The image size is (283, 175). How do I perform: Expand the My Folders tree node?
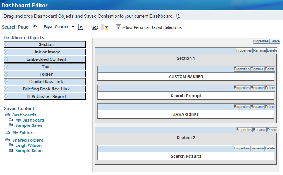pos(7,133)
